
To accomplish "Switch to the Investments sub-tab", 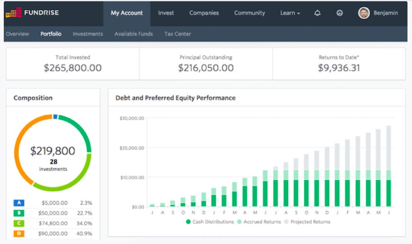I will coord(87,34).
